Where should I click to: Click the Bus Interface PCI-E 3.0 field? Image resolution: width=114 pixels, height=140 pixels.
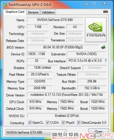pyautogui.click(x=85, y=61)
